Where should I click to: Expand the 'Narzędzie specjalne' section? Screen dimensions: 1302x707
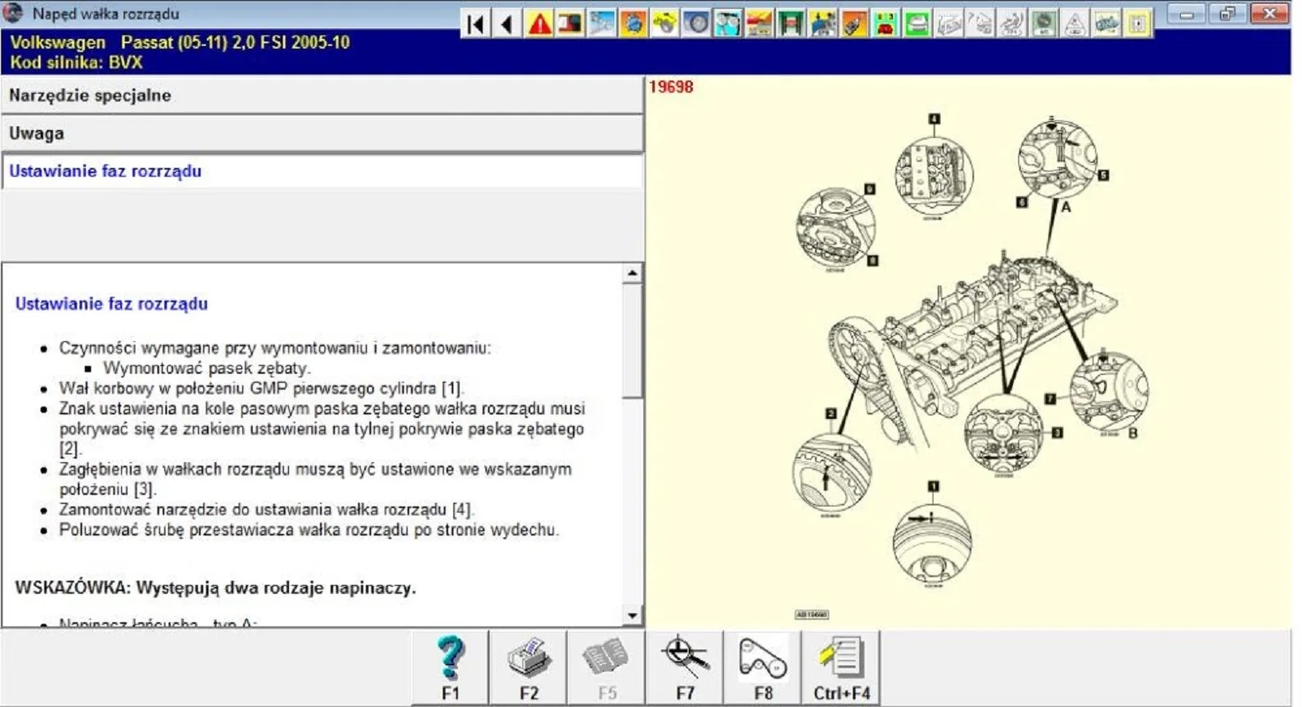click(x=322, y=95)
